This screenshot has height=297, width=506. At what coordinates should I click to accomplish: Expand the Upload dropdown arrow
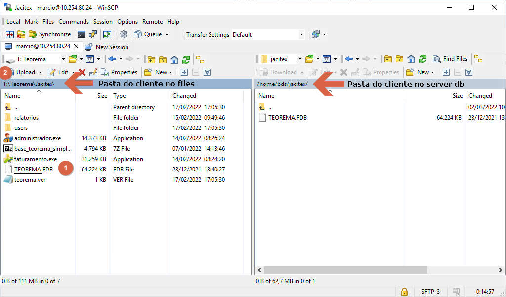pos(41,72)
